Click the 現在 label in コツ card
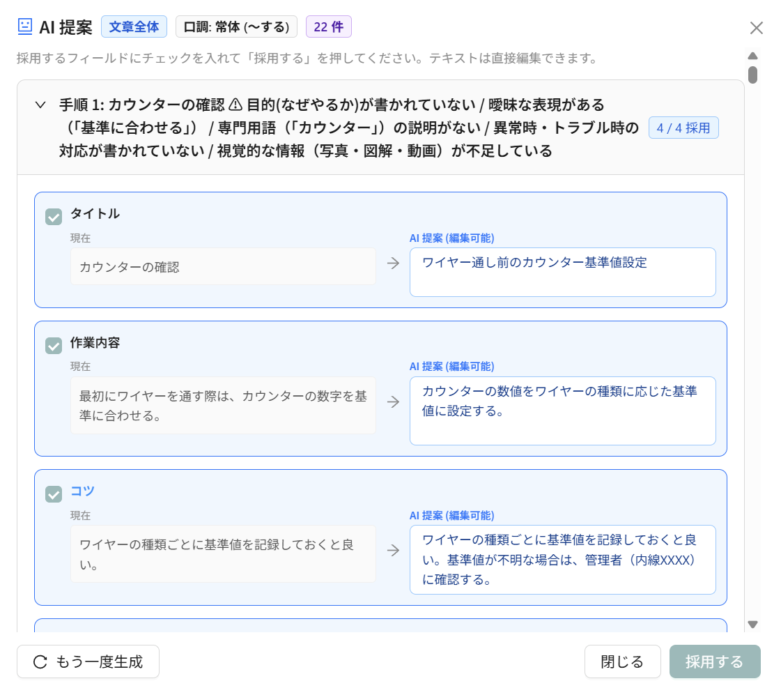The height and width of the screenshot is (688, 781). tap(80, 516)
